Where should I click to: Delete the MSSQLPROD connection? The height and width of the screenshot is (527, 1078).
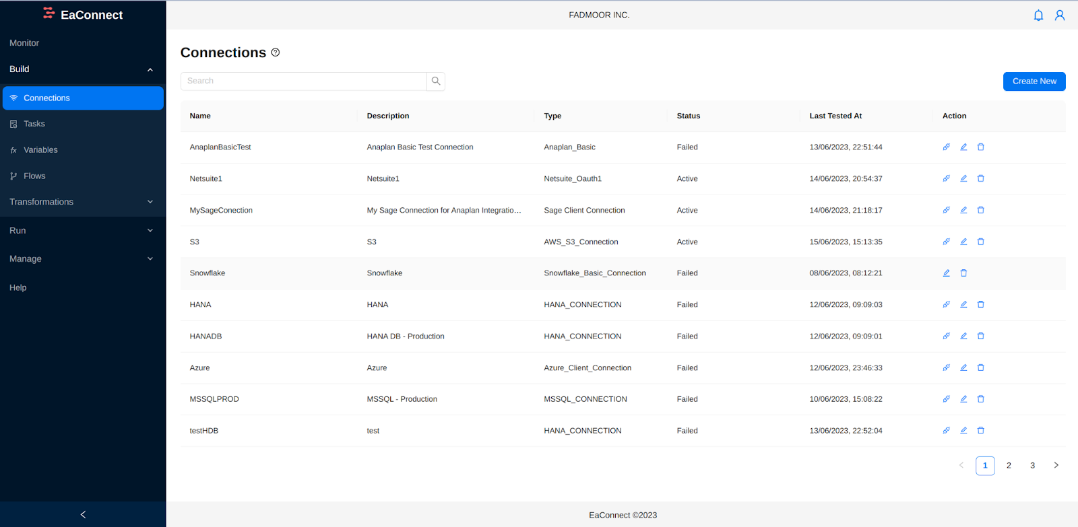pos(981,399)
